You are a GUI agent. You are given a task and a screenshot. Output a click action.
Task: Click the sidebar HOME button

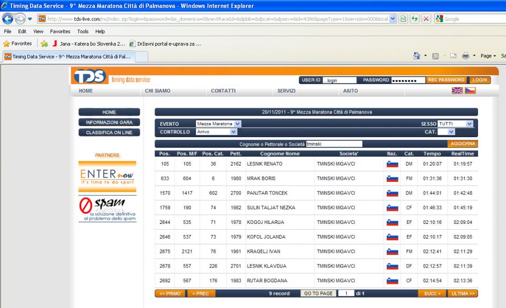(x=109, y=112)
